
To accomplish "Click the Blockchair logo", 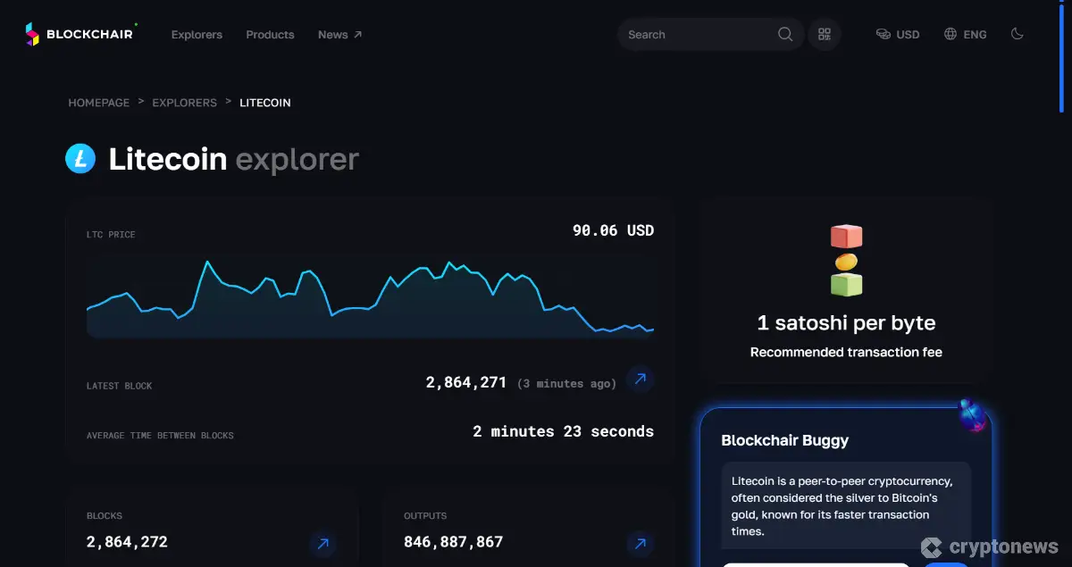I will click(x=80, y=34).
